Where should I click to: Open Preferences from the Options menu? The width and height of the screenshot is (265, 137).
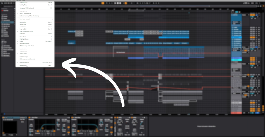[x=23, y=66]
